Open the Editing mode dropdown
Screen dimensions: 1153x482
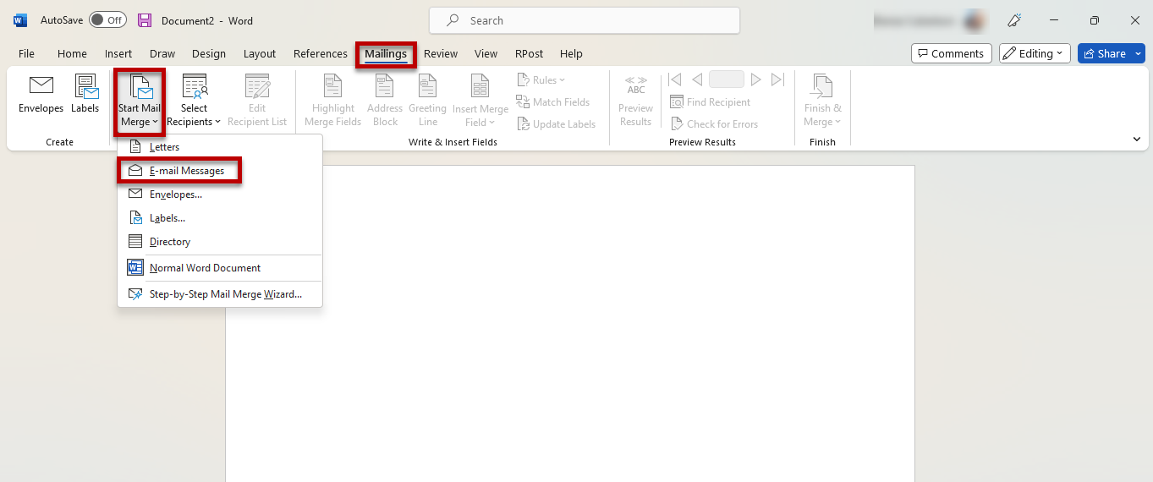(1035, 53)
